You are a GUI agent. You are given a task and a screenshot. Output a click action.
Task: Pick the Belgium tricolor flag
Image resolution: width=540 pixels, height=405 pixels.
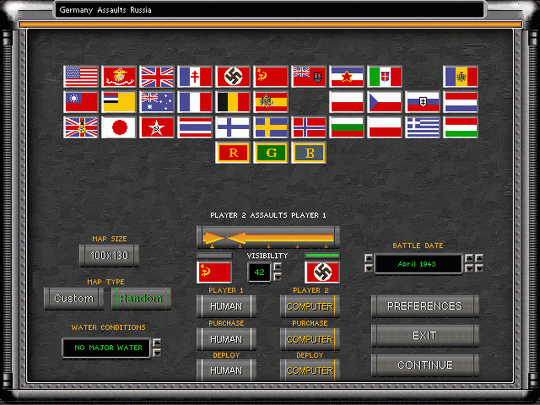pyautogui.click(x=233, y=102)
